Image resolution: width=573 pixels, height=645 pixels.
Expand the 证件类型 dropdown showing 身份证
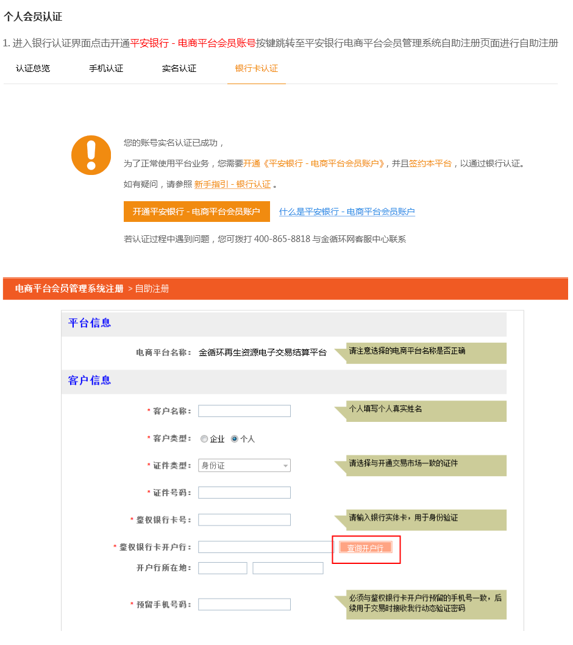coord(244,466)
